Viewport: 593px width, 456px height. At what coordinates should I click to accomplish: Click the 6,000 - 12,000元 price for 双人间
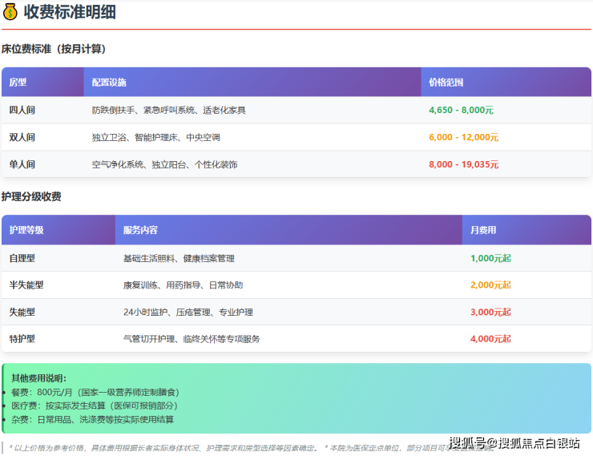pyautogui.click(x=463, y=138)
